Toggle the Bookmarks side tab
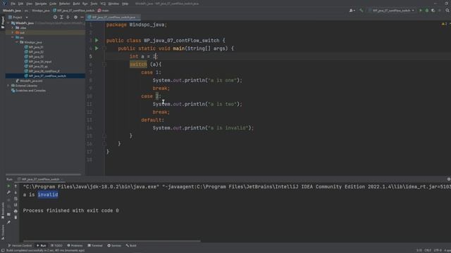Viewport: 451px width, 253px height. 3,210
